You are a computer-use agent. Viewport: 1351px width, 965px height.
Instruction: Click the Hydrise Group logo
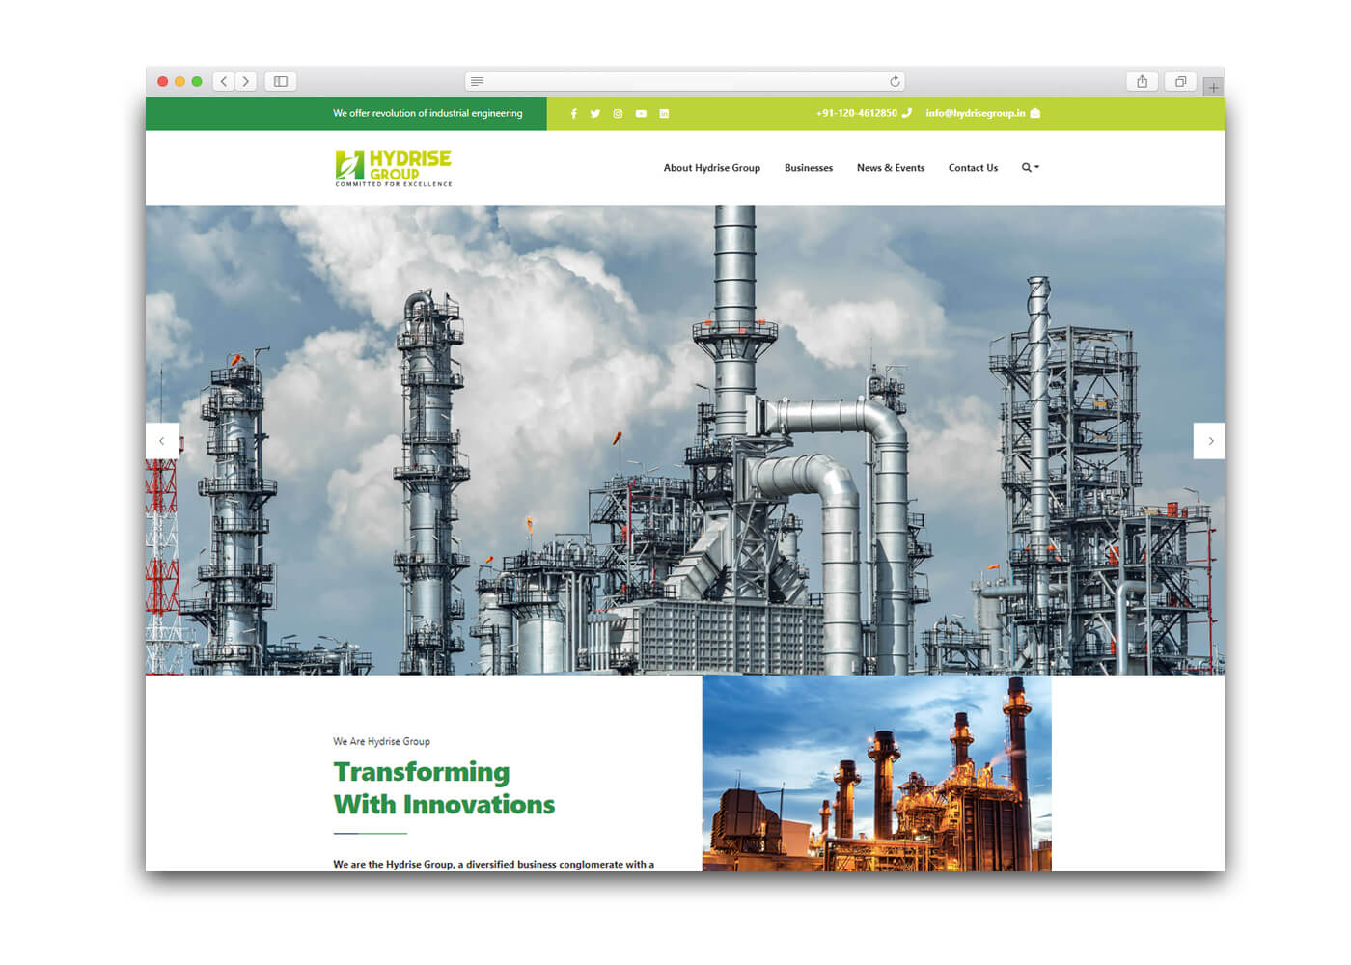tap(394, 168)
